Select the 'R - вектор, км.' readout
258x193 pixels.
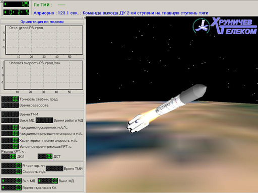12,165
